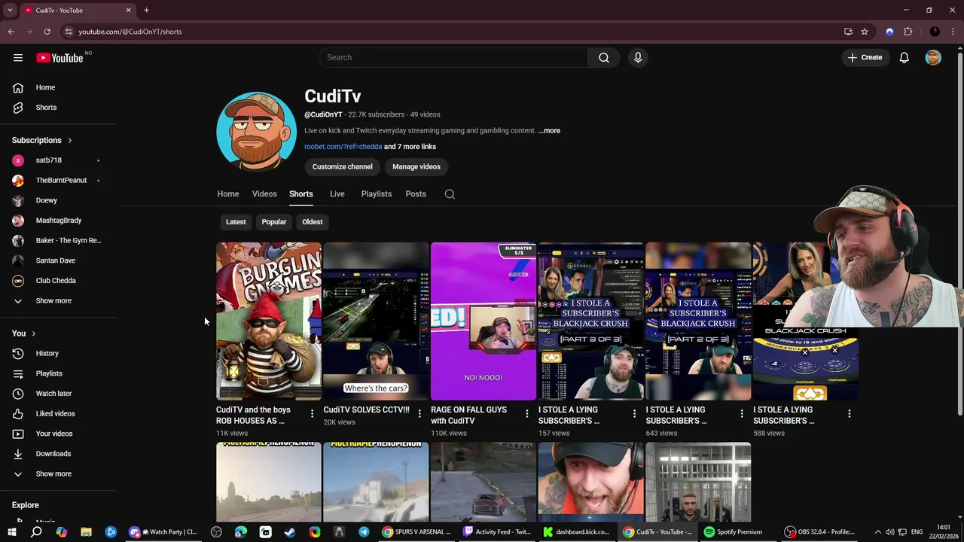Switch to Twitch Activity Feed taskbar window
964x542 pixels.
(497, 531)
